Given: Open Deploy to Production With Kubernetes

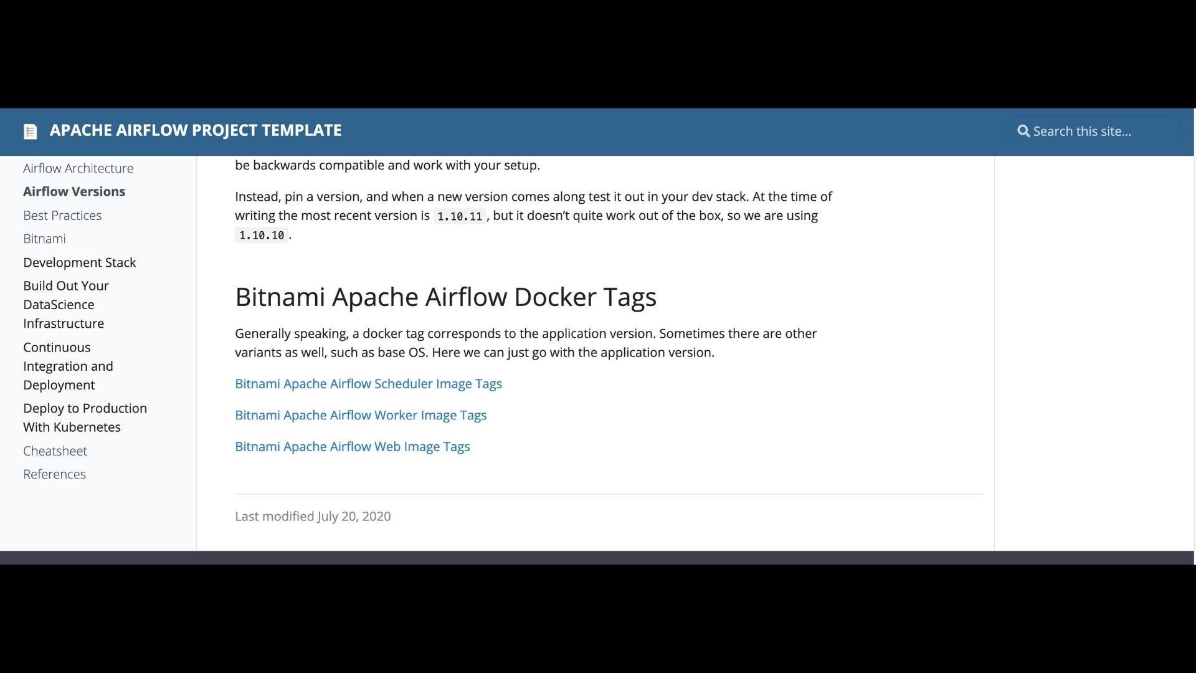Looking at the screenshot, I should pyautogui.click(x=85, y=418).
